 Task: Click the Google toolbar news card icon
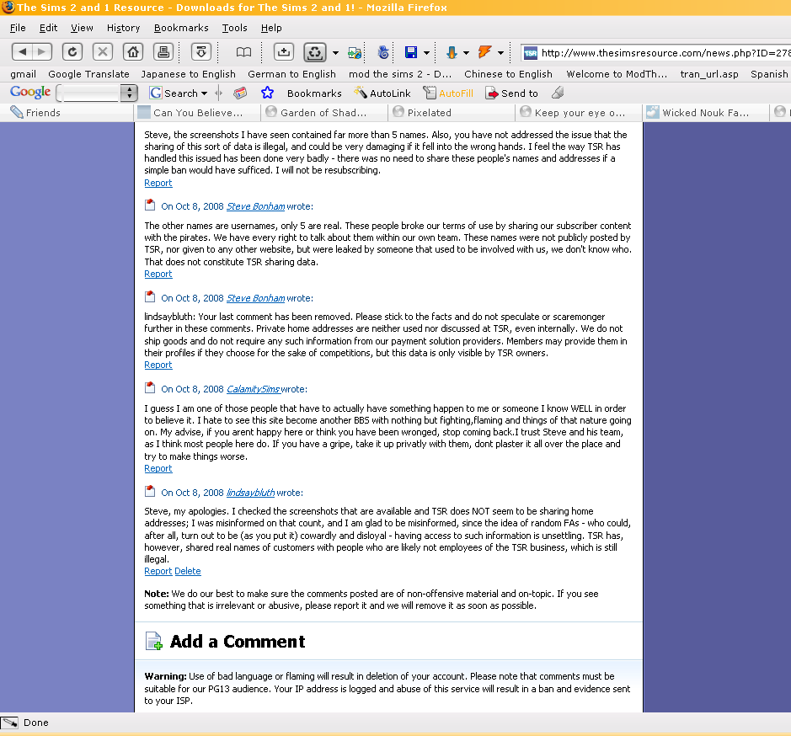click(240, 93)
